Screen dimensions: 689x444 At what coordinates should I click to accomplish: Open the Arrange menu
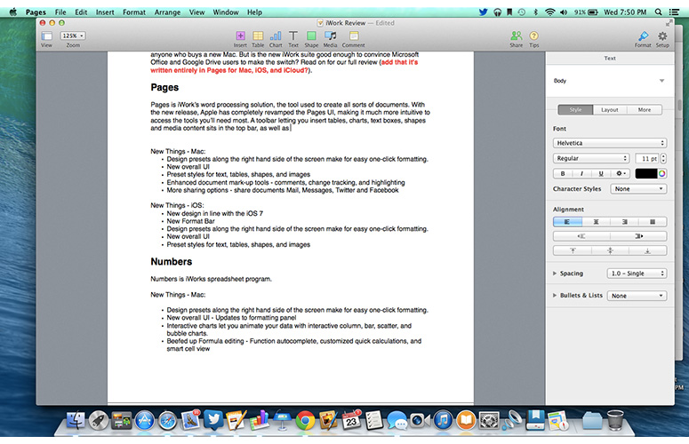pos(167,12)
